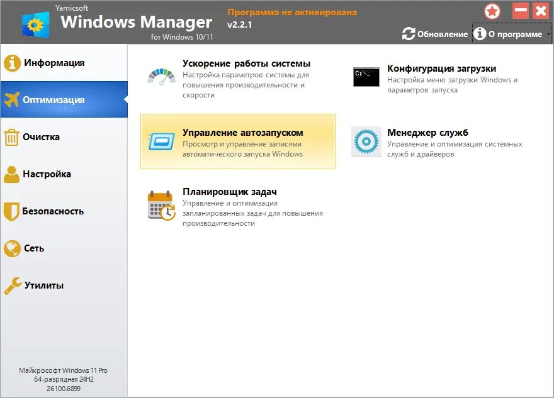The height and width of the screenshot is (398, 554).
Task: Click the trash can Cleanup icon
Action: [11, 137]
